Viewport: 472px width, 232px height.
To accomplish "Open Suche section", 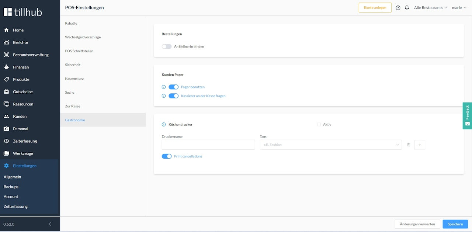I will pyautogui.click(x=103, y=93).
